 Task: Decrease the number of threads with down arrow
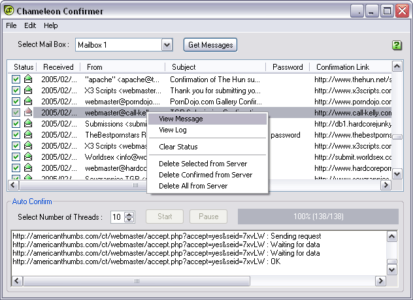pyautogui.click(x=129, y=220)
